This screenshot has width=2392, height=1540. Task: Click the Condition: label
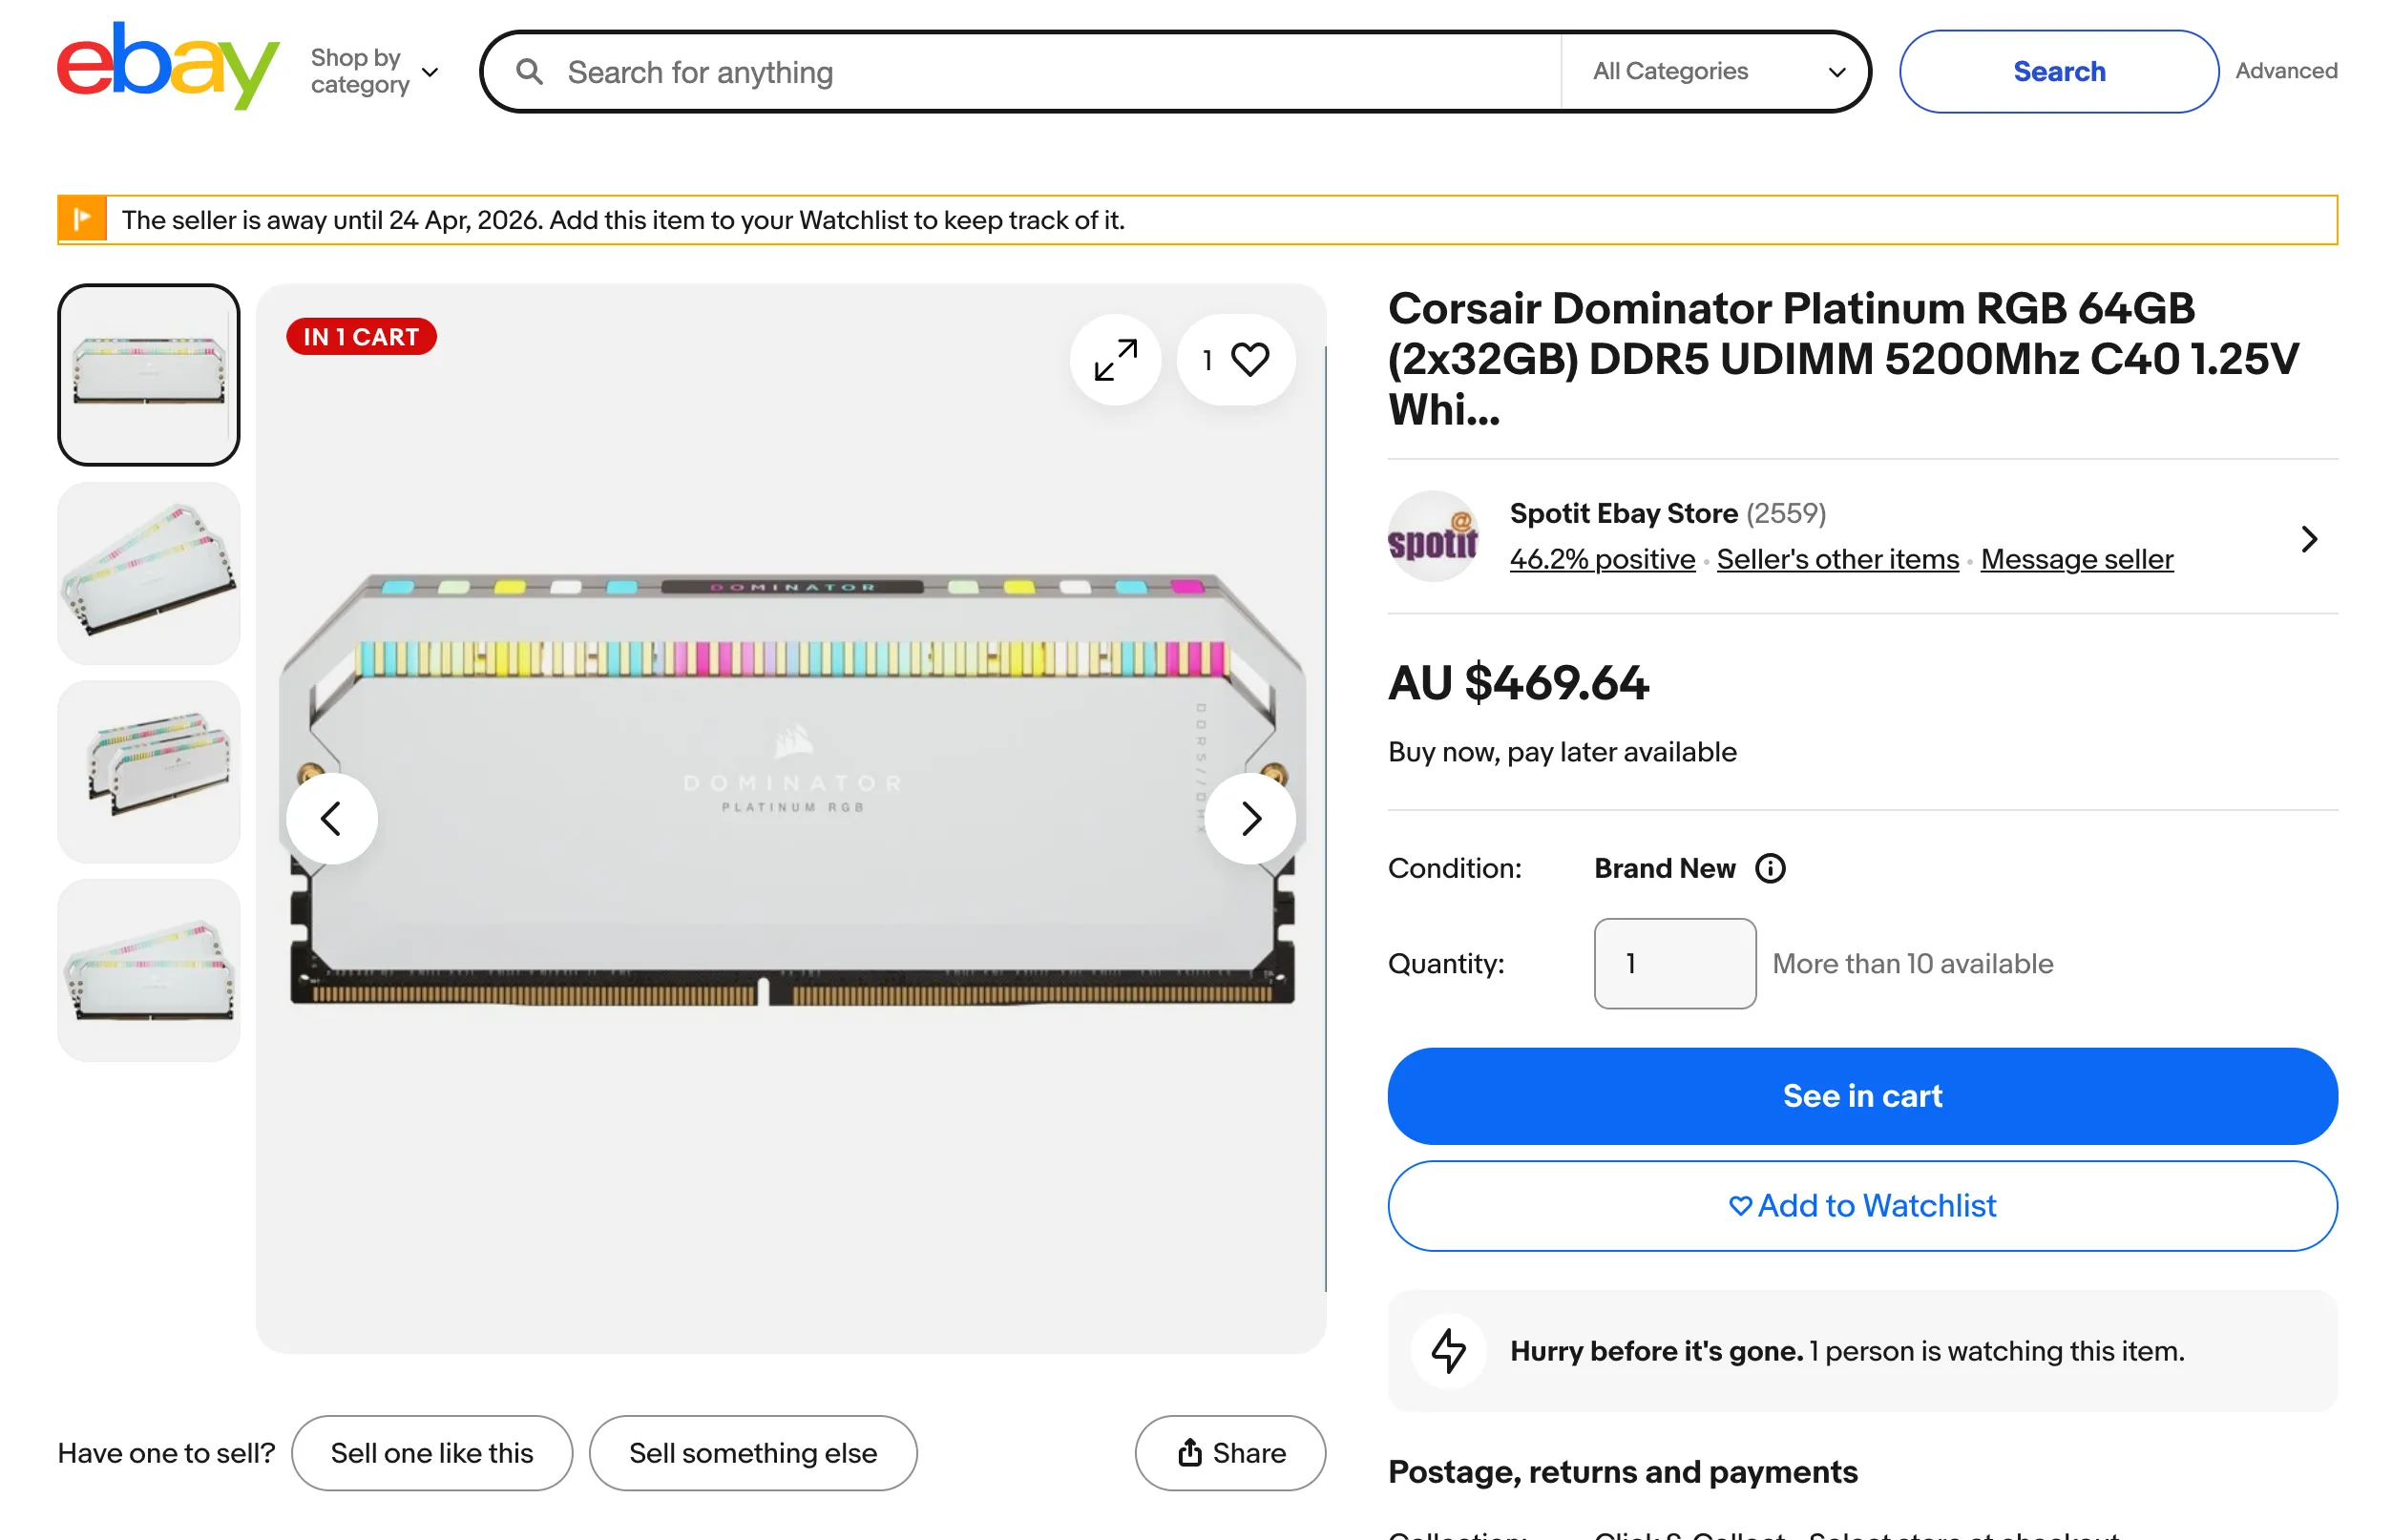[1454, 868]
